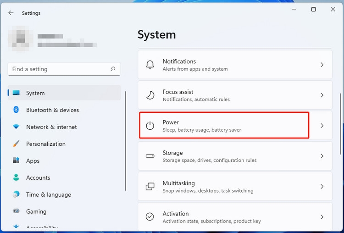Click the Notifications bell icon
This screenshot has height=233, width=344.
pos(150,65)
